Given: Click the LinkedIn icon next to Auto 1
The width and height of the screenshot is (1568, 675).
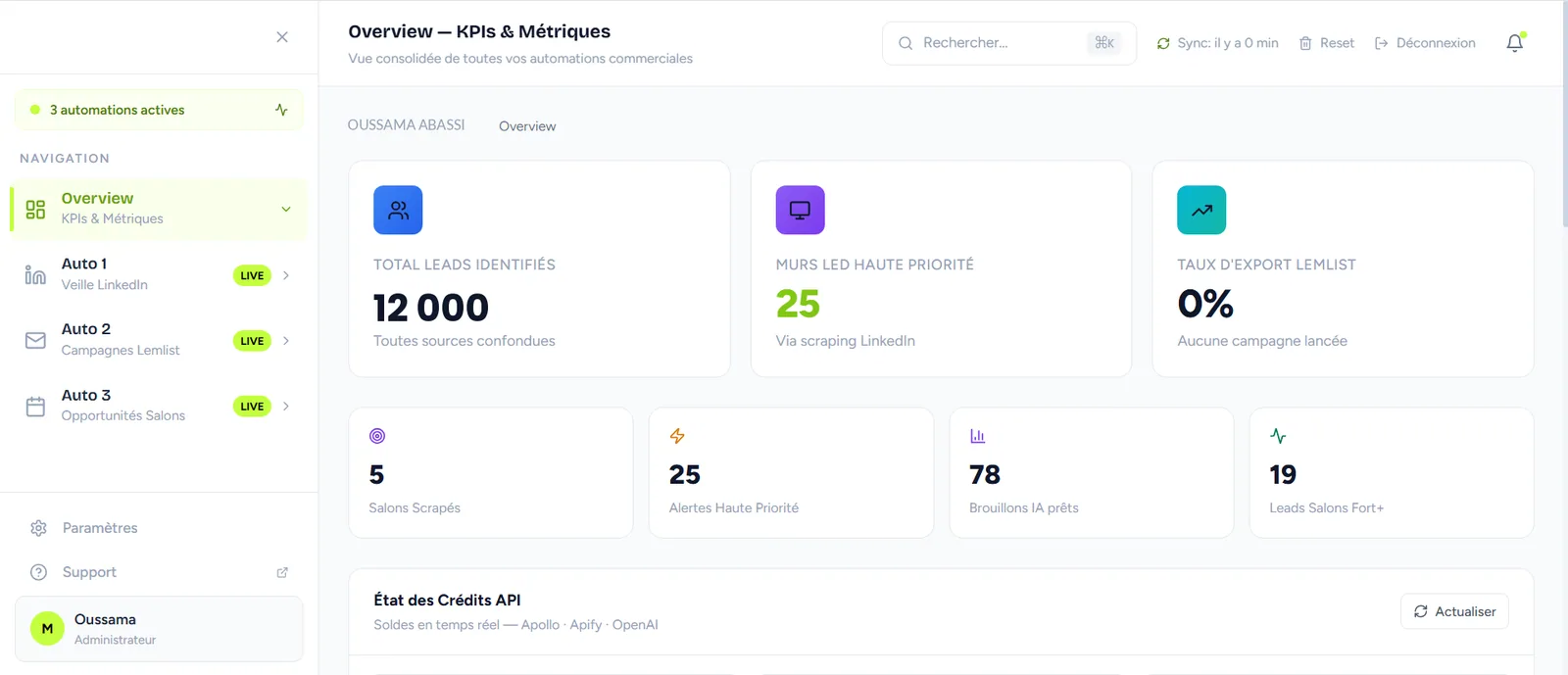Looking at the screenshot, I should click(x=35, y=274).
